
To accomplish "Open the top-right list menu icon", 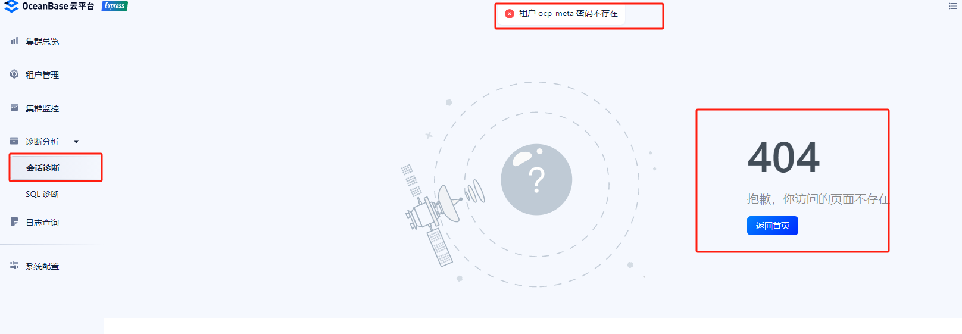I will tap(952, 6).
